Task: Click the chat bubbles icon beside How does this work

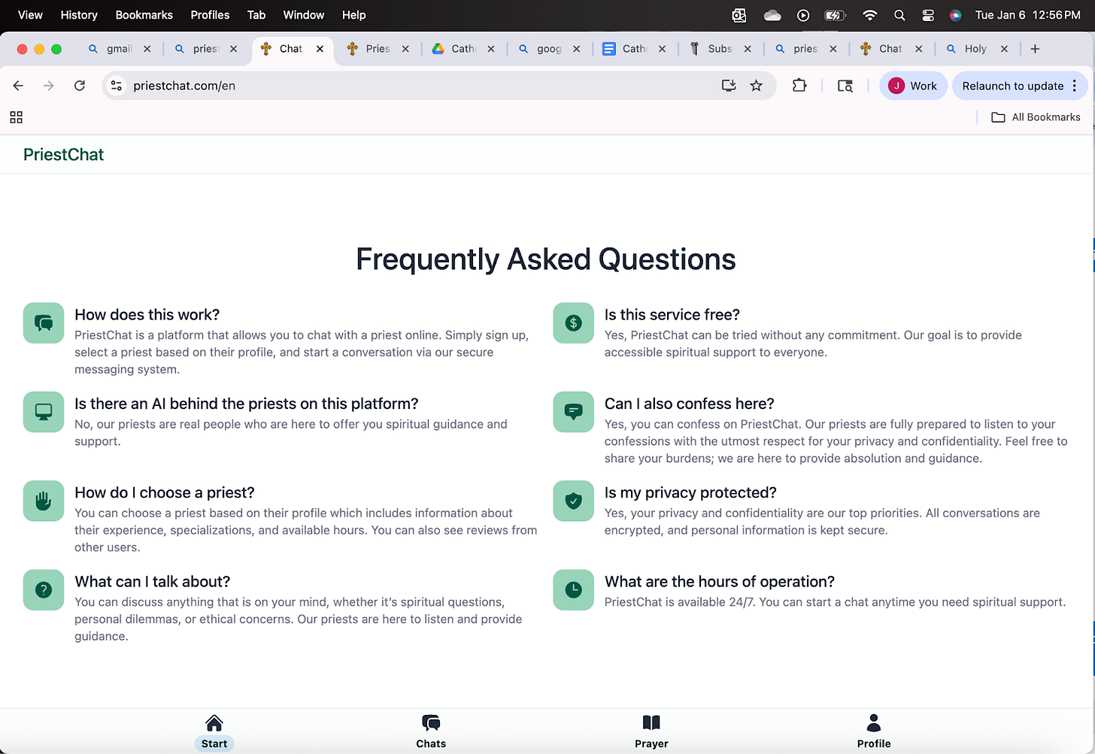Action: click(44, 323)
